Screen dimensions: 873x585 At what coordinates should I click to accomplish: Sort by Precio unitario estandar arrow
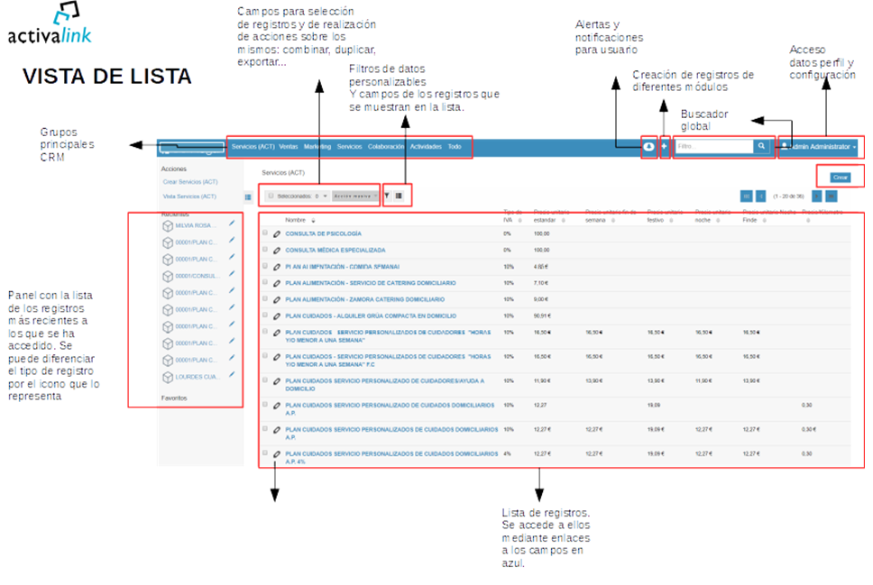click(564, 221)
